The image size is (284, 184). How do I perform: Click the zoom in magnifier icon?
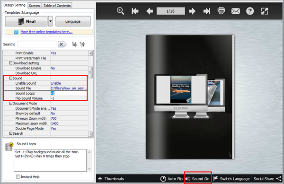[x=120, y=11]
